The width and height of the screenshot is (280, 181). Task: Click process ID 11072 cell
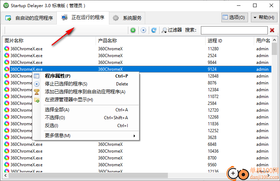(213, 96)
